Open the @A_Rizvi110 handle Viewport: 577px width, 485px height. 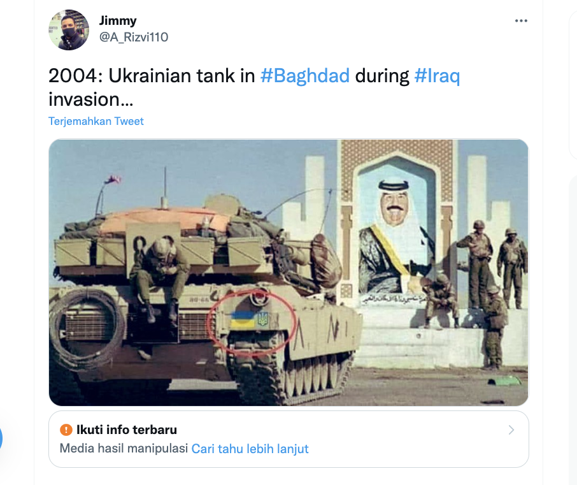click(134, 37)
